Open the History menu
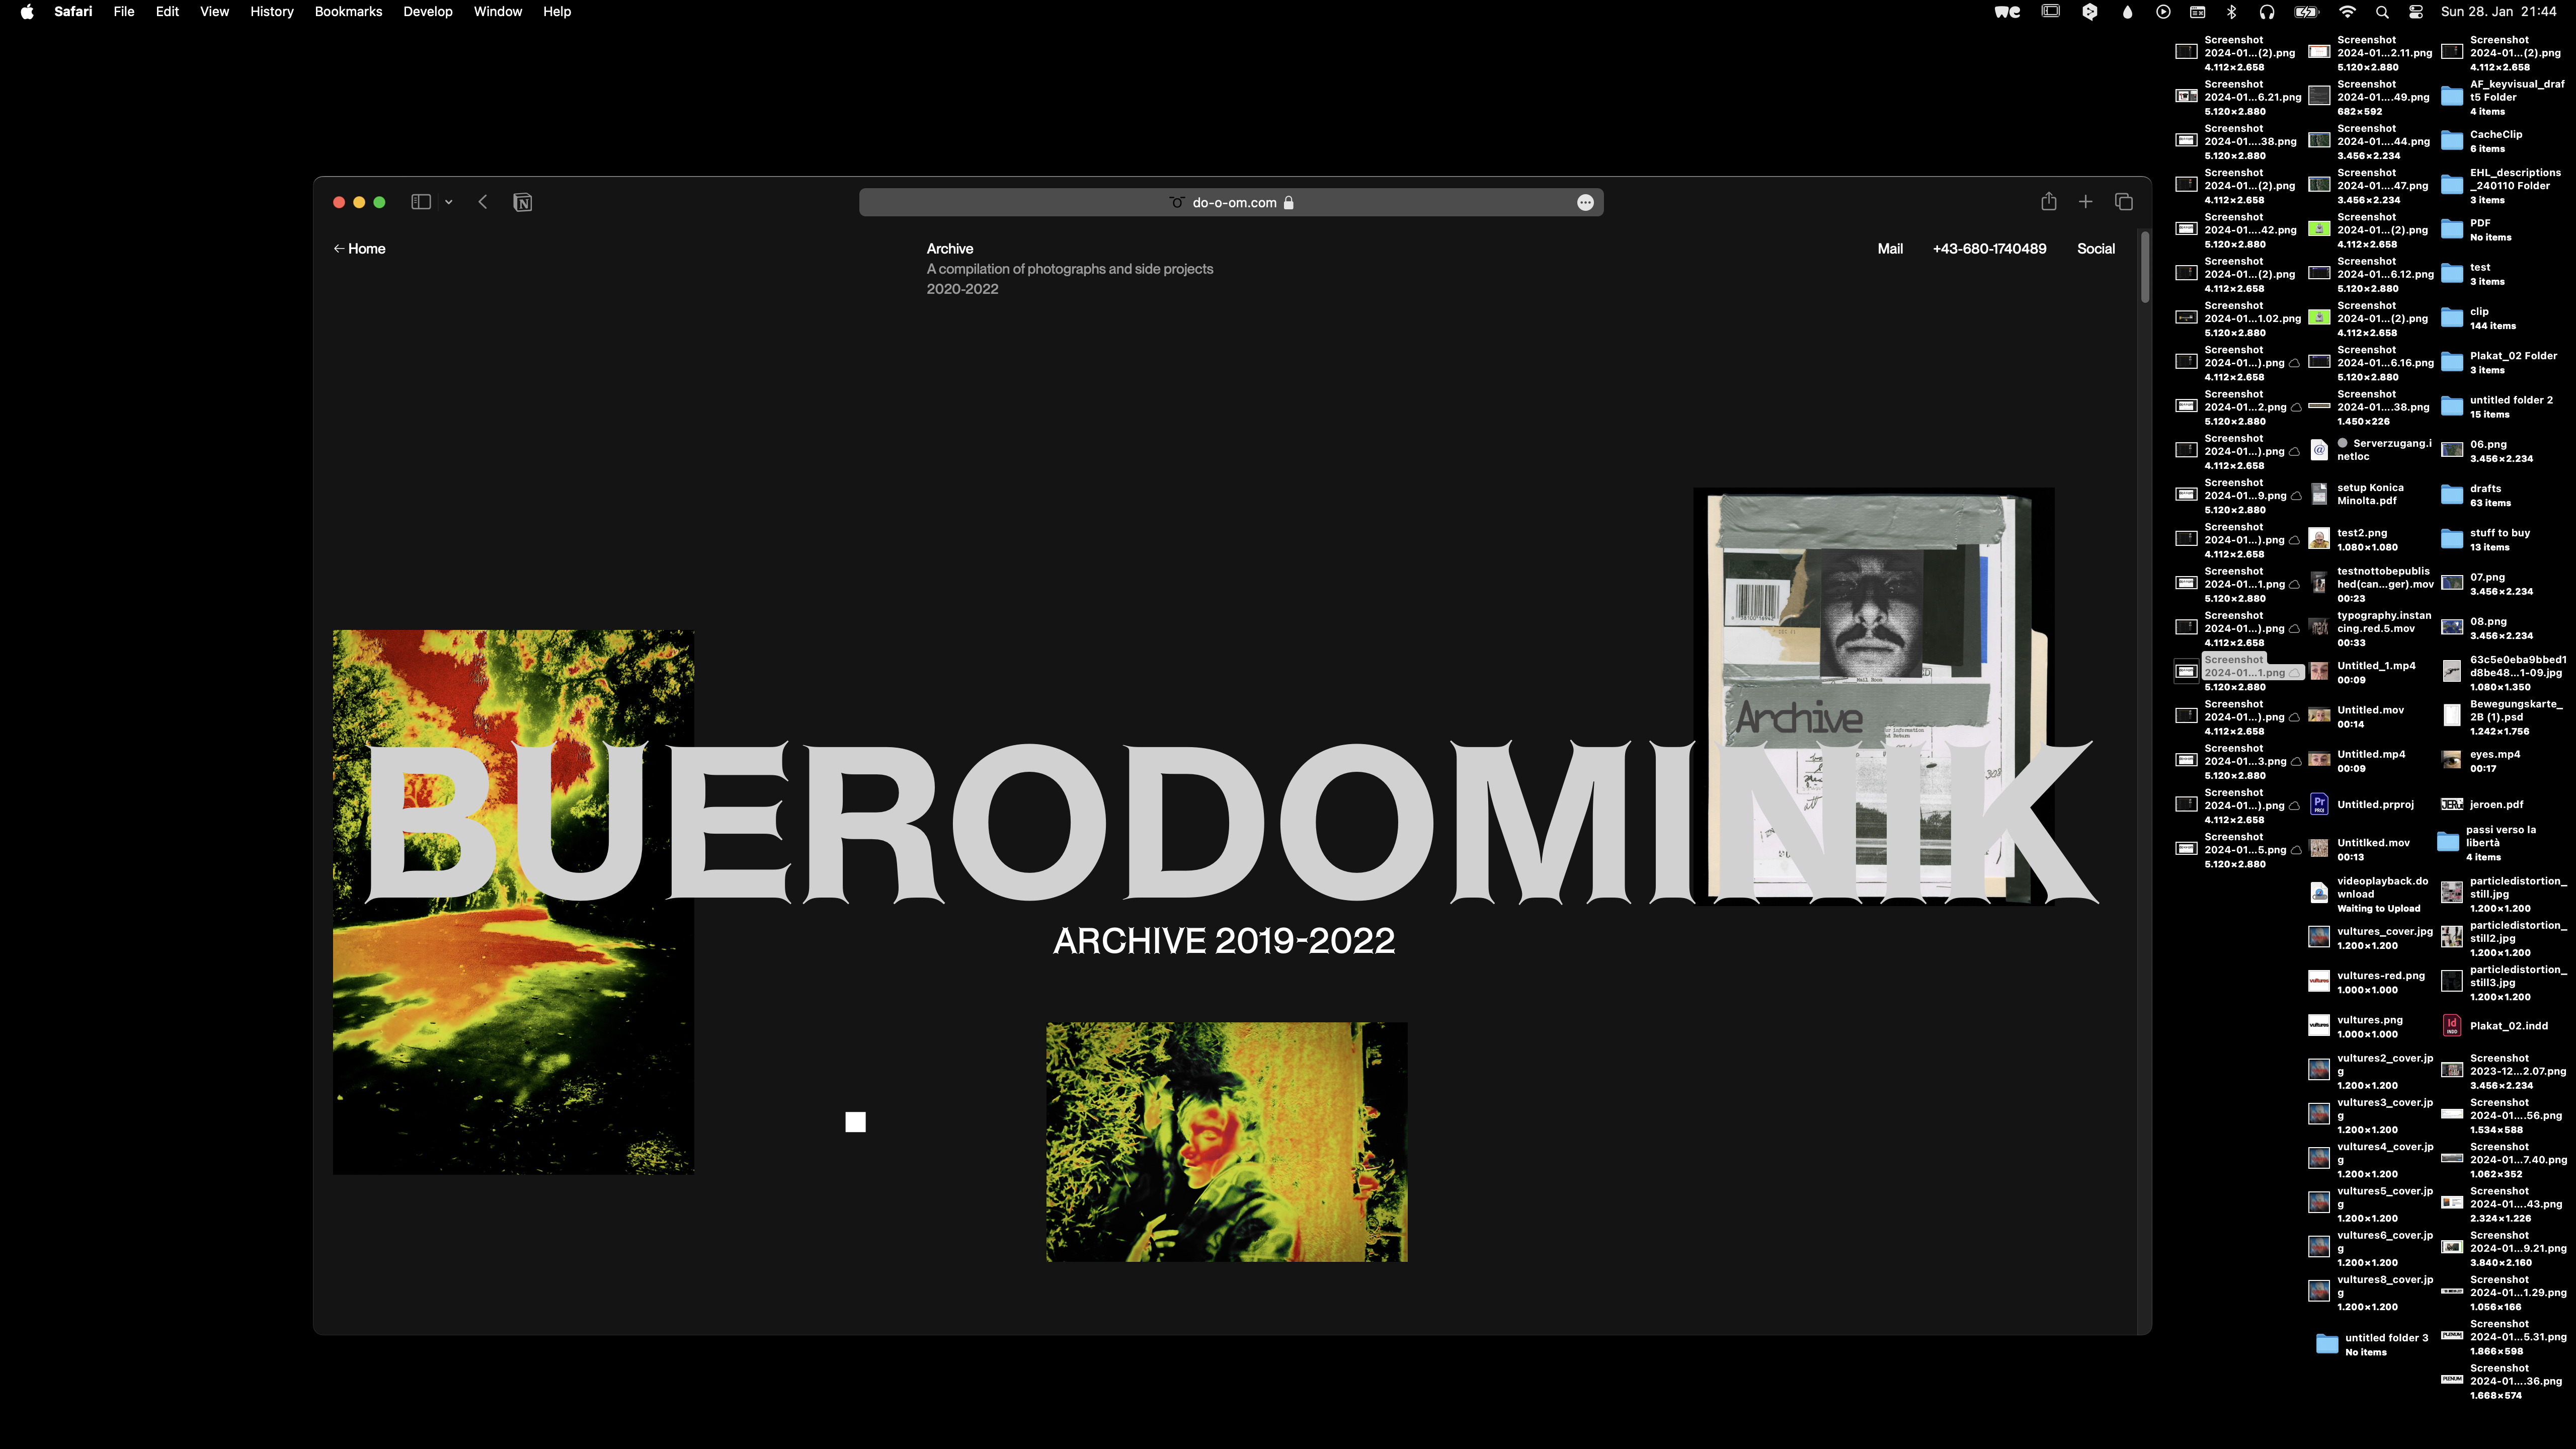The width and height of the screenshot is (2576, 1449). [x=271, y=12]
